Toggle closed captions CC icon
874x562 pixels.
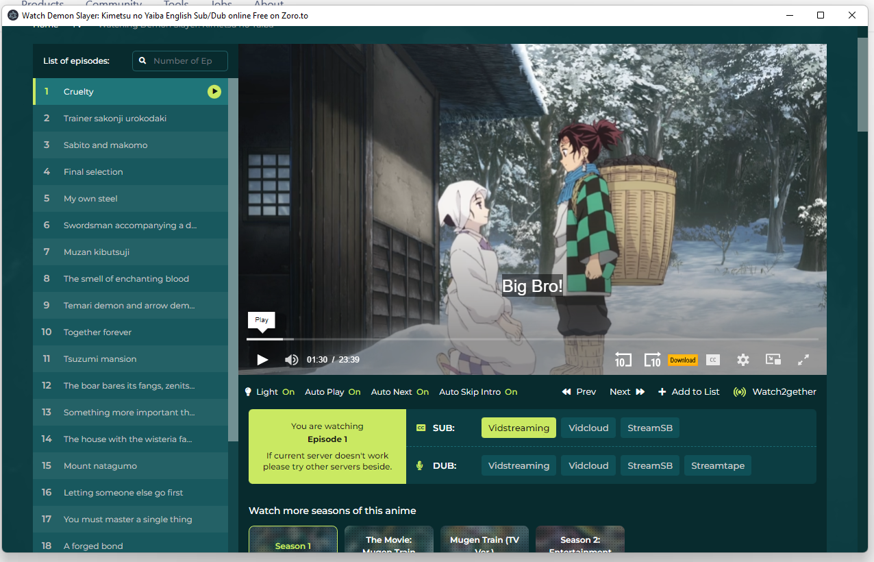point(713,360)
